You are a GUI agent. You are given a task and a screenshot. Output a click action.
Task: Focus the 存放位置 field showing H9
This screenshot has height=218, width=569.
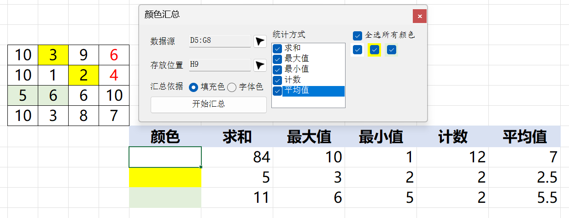click(220, 65)
